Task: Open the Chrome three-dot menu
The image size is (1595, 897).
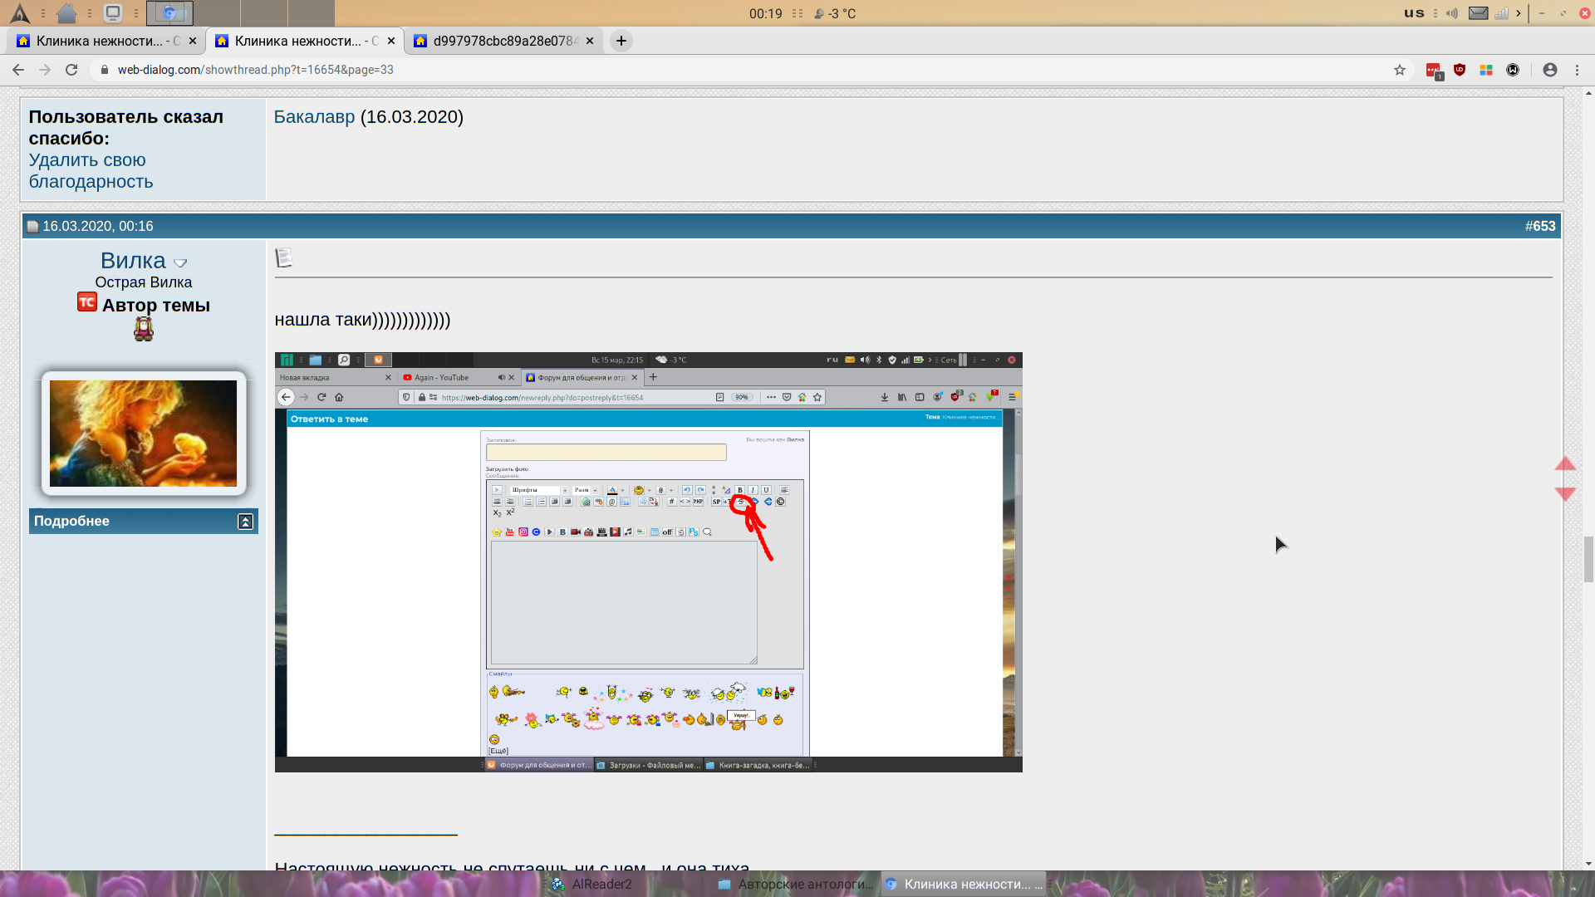Action: point(1577,70)
